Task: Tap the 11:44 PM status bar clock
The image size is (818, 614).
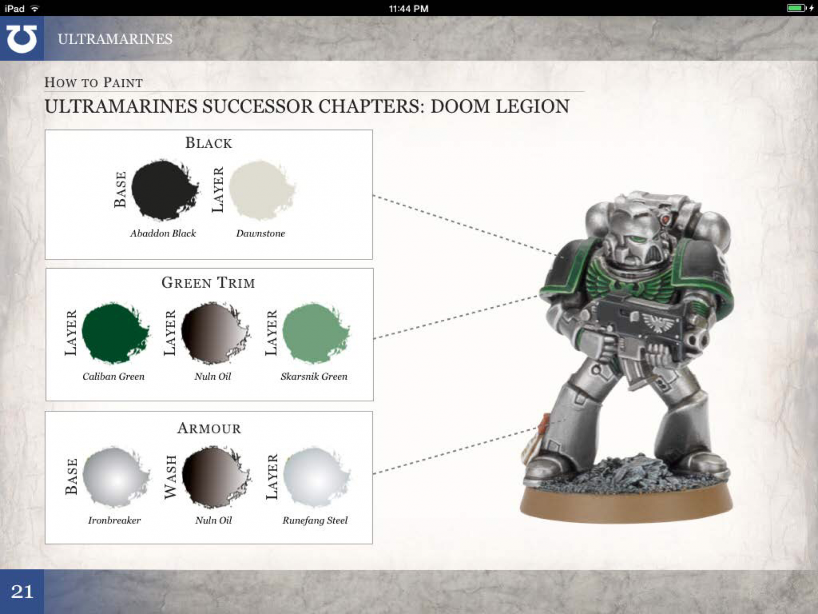Action: (x=408, y=8)
